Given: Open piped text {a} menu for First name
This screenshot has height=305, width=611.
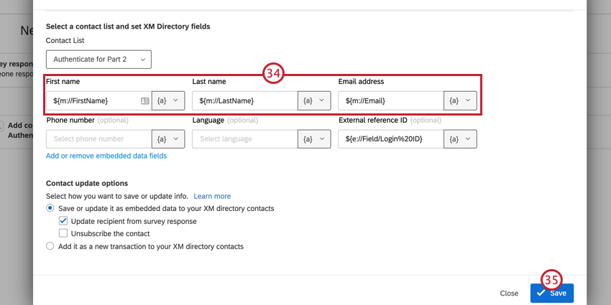Looking at the screenshot, I should pos(167,101).
